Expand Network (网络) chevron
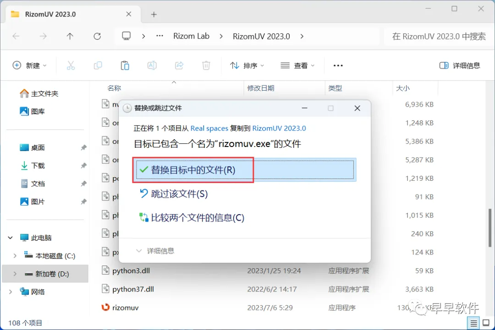The height and width of the screenshot is (330, 495). (10, 292)
